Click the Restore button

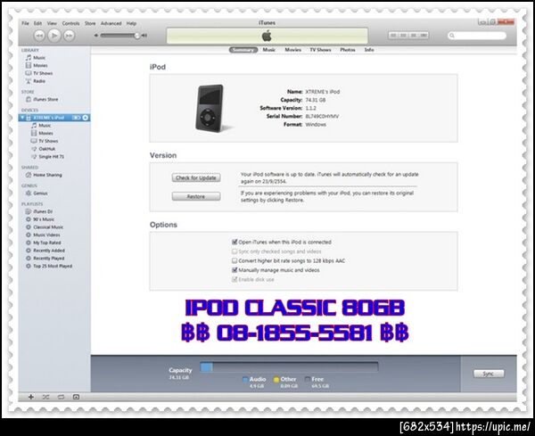[x=196, y=196]
